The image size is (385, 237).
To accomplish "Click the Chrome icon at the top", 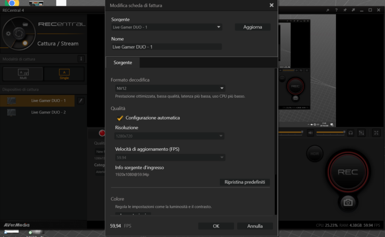I will 12,3.
